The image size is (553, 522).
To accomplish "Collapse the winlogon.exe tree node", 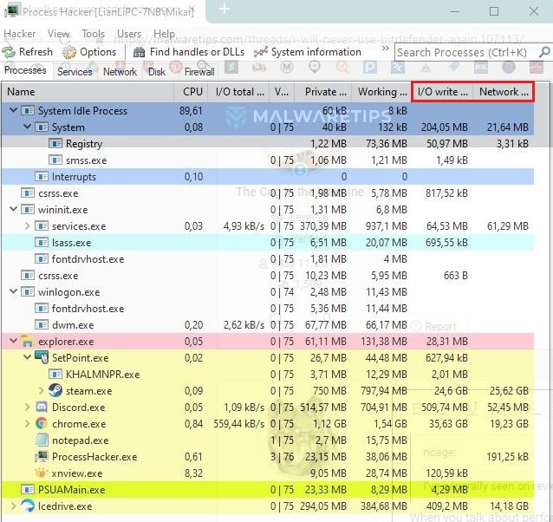I will (x=13, y=291).
